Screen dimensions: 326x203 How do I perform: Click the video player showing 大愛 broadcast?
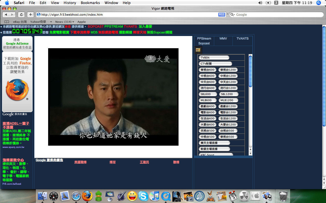pyautogui.click(x=113, y=97)
